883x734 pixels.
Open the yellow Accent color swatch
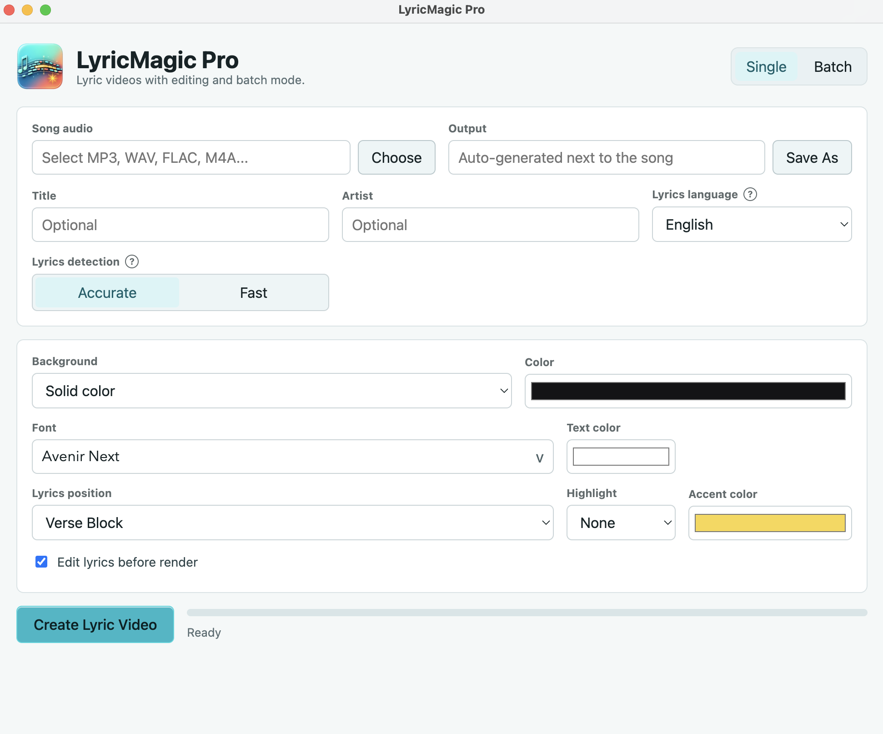770,523
